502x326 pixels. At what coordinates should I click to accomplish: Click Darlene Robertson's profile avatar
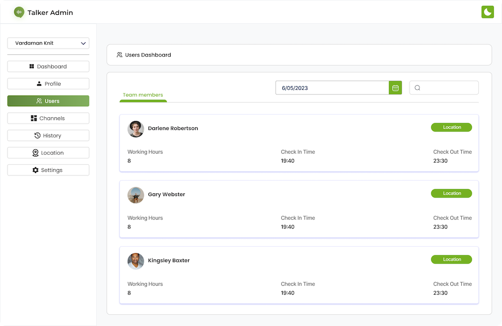coord(136,129)
